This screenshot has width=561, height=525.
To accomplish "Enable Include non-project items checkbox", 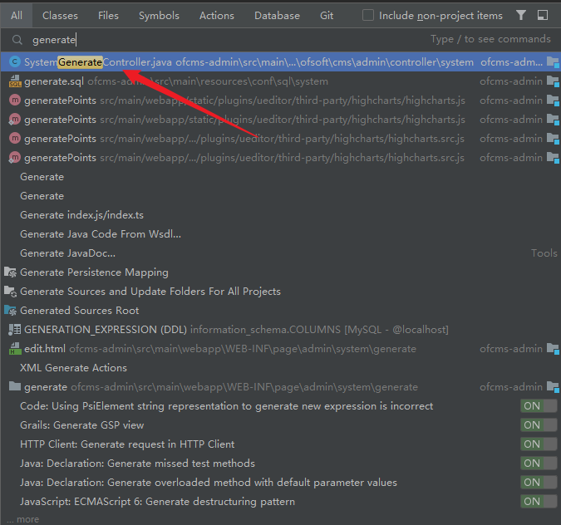I will pos(368,16).
